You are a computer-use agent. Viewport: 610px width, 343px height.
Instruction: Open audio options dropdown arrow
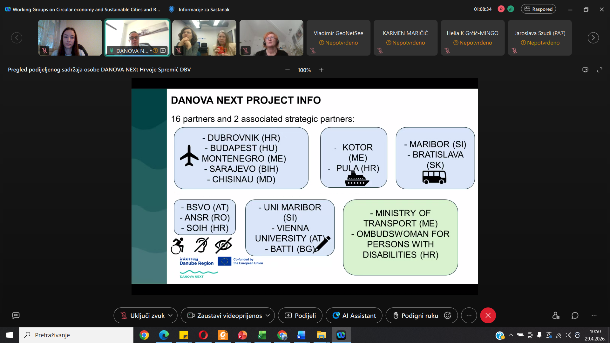(x=171, y=315)
